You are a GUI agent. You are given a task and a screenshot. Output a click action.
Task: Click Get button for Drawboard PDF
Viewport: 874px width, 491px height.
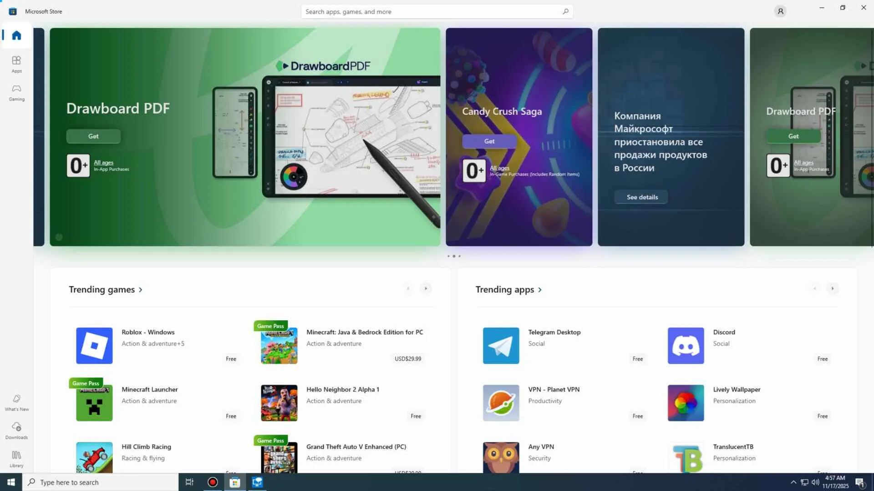point(93,136)
